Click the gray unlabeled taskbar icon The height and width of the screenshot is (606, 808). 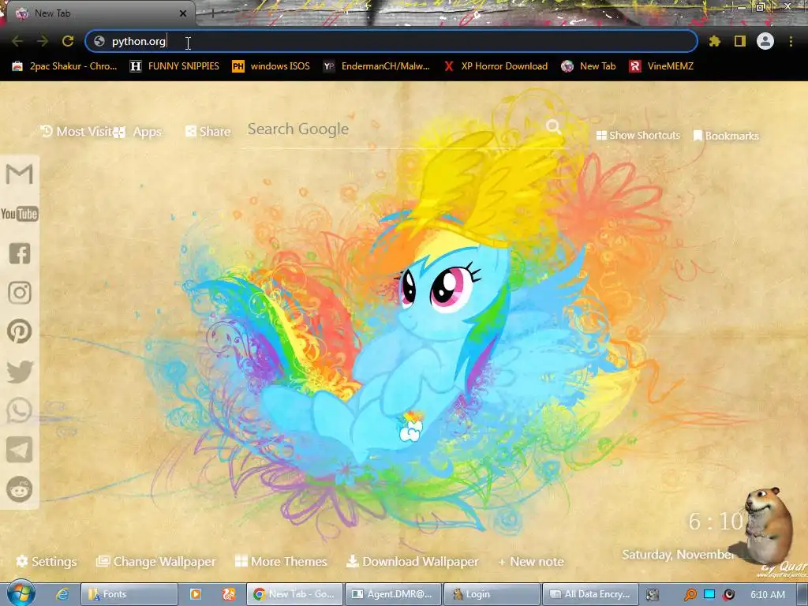click(653, 594)
